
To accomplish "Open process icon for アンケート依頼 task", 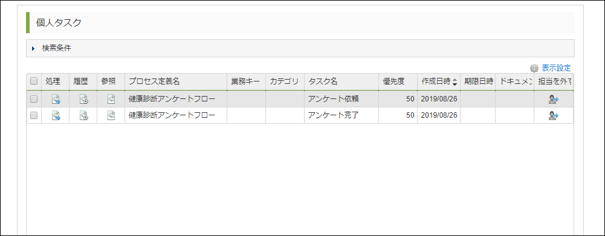I will (x=56, y=99).
